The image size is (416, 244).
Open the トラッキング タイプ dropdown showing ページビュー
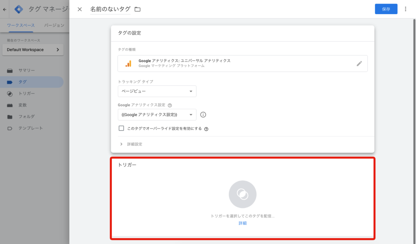[157, 91]
